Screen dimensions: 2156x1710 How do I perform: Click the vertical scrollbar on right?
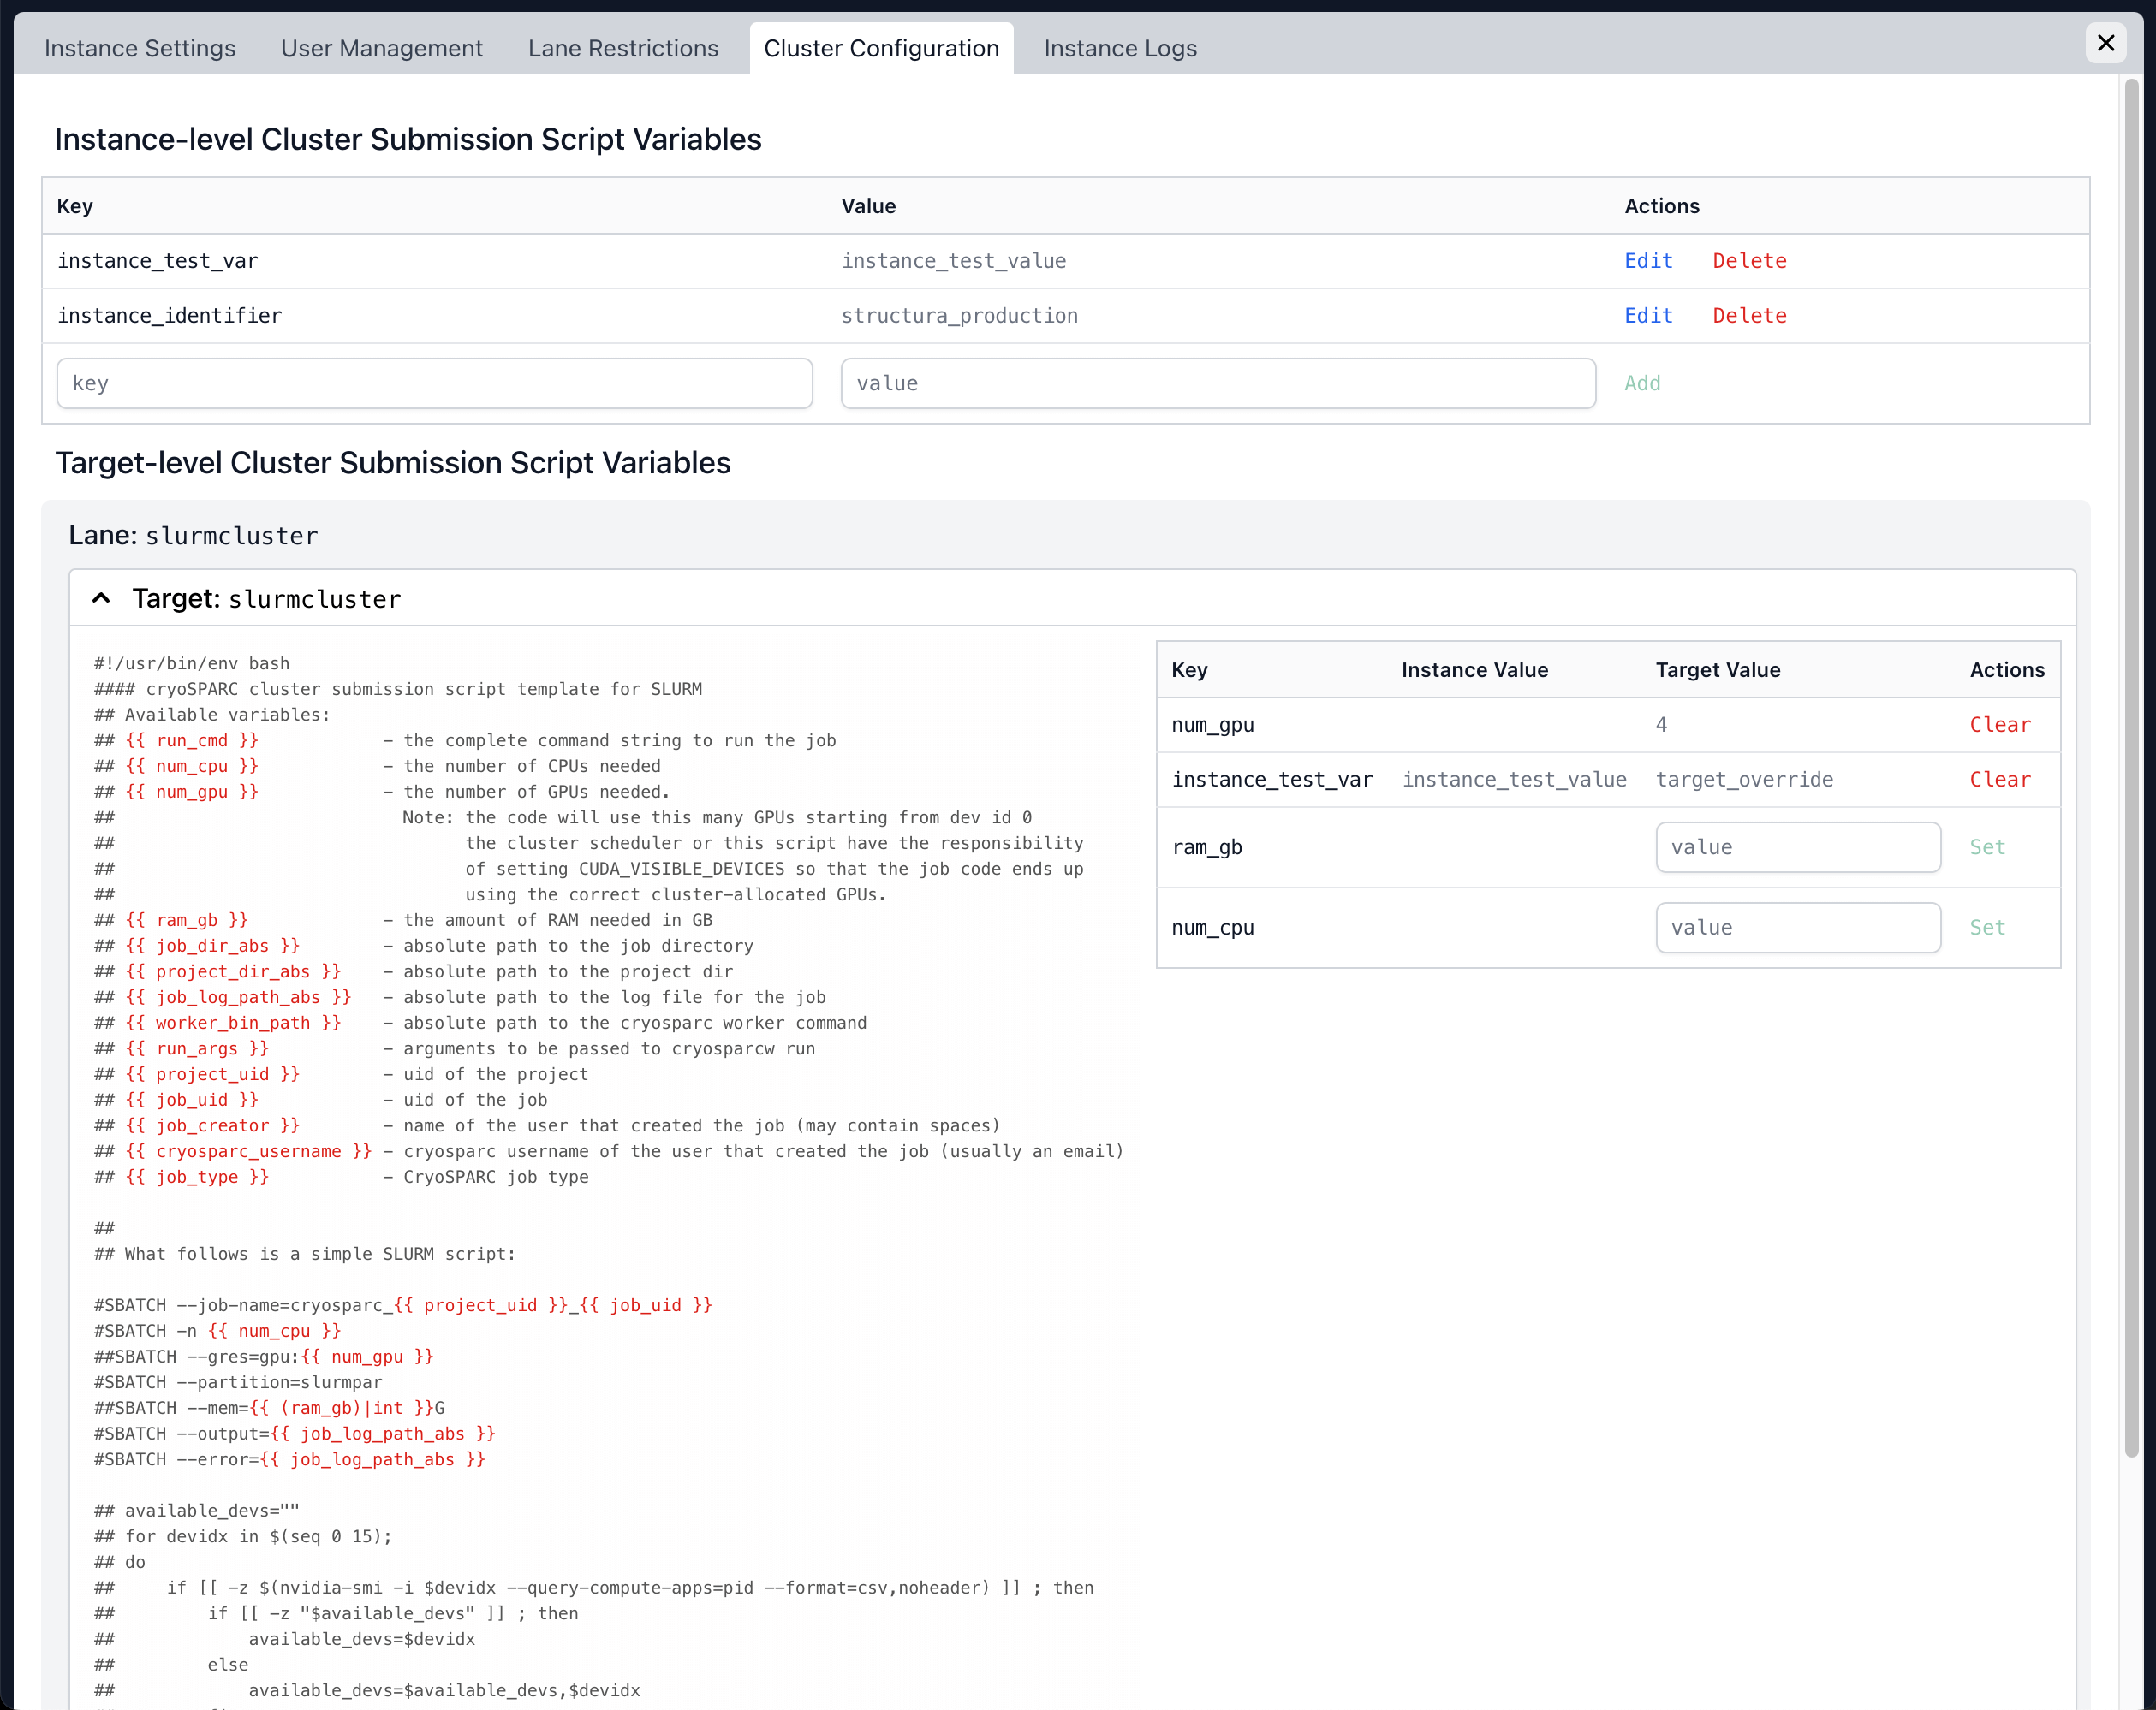tap(2131, 769)
